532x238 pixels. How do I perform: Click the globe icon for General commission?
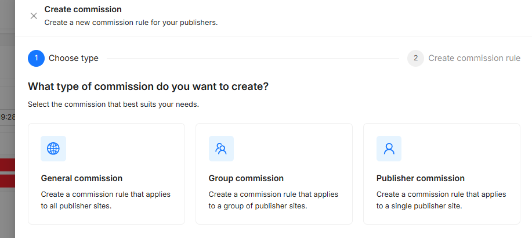click(53, 149)
